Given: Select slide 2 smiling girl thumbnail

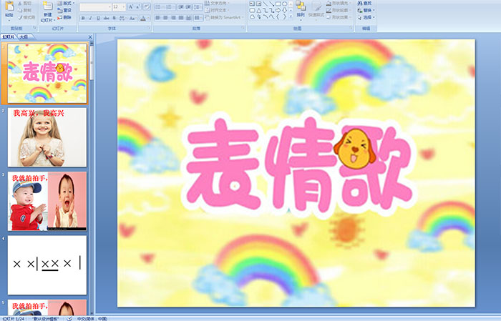Looking at the screenshot, I should [x=47, y=137].
